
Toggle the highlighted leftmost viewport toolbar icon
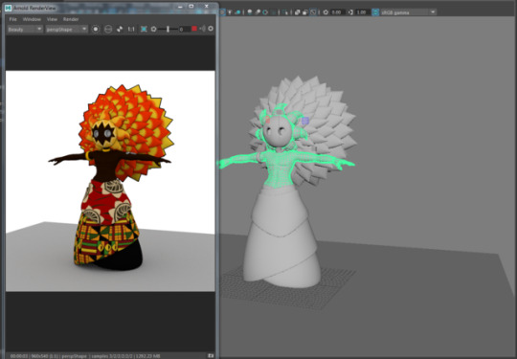click(x=222, y=12)
